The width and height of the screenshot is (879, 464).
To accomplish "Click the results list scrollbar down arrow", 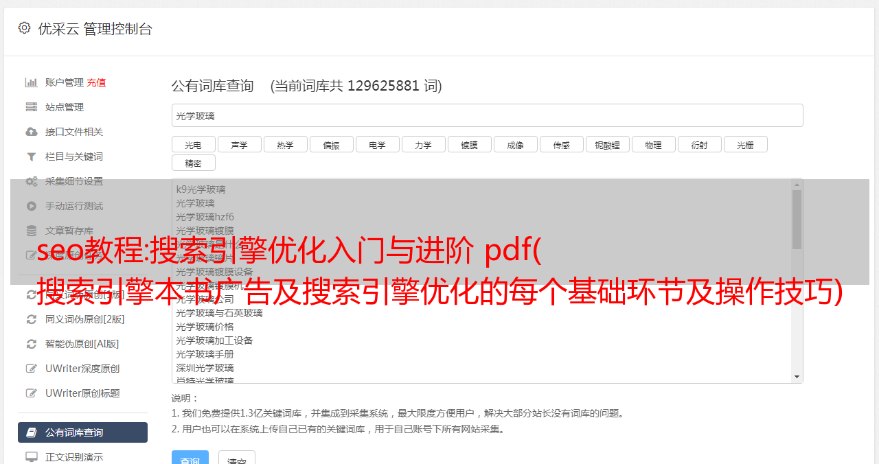I will (797, 377).
